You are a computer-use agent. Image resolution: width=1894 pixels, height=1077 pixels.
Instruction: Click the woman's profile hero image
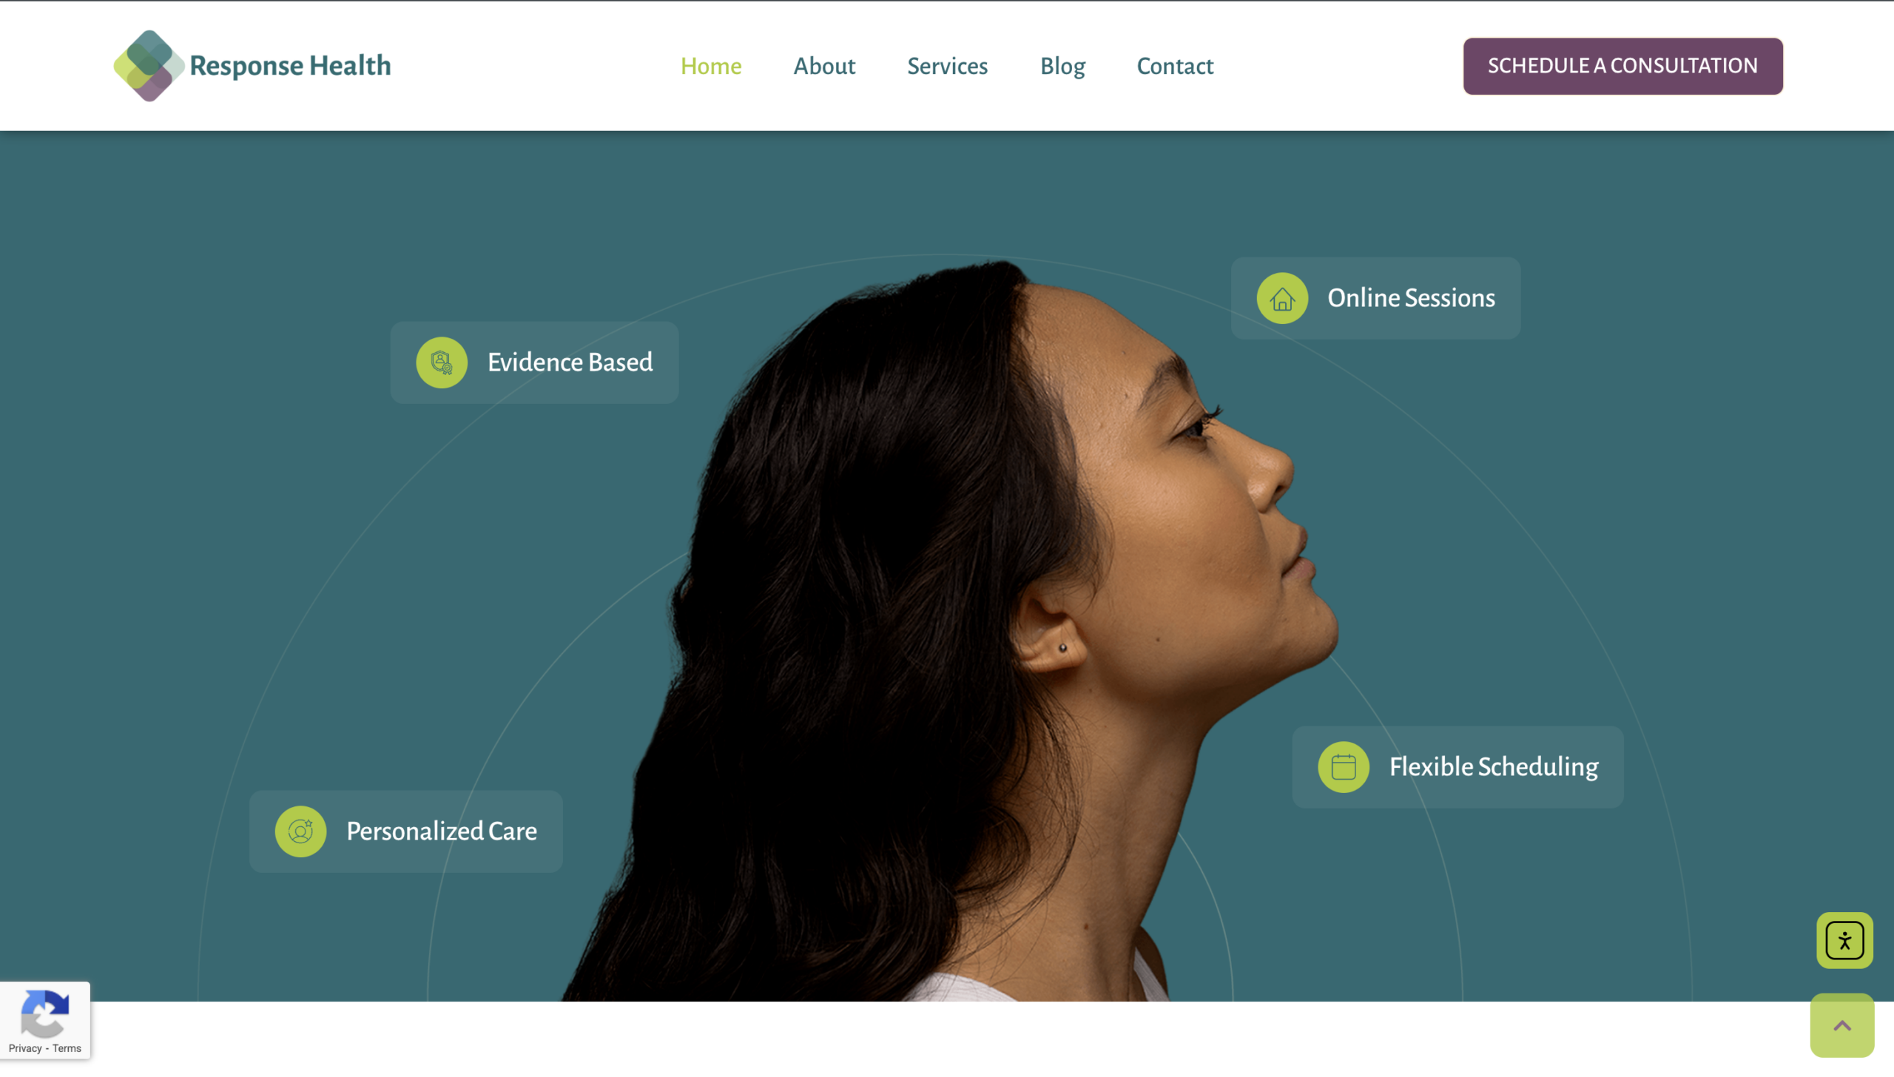click(x=954, y=629)
